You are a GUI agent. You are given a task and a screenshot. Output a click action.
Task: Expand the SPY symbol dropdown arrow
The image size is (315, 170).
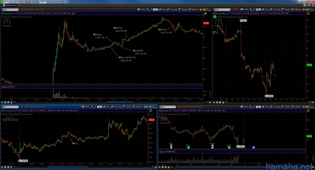(20, 107)
